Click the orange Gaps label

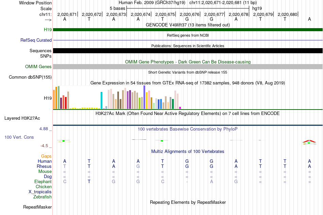tap(46, 156)
